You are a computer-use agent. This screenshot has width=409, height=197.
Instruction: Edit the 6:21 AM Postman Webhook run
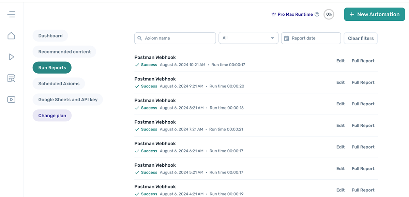click(x=340, y=147)
